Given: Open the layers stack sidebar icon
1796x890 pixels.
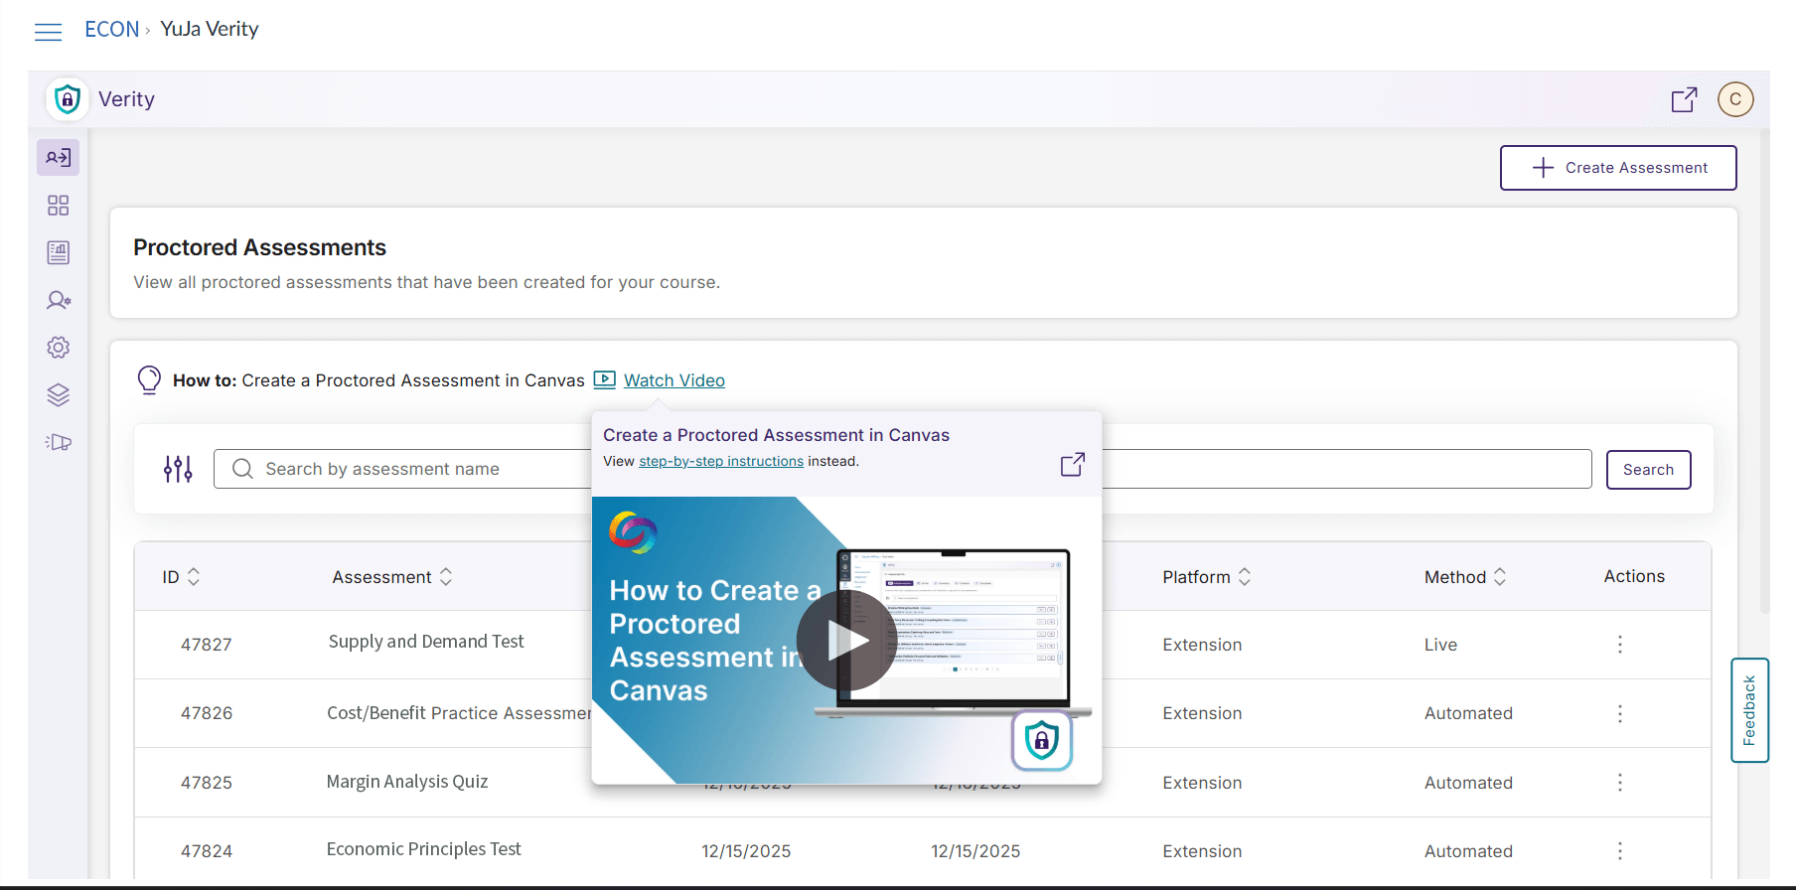Looking at the screenshot, I should pyautogui.click(x=59, y=395).
